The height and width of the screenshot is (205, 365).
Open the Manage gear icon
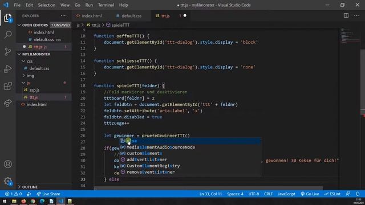[7, 181]
